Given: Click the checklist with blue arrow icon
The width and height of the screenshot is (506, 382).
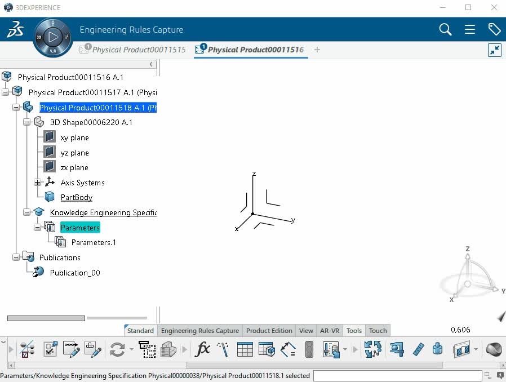Looking at the screenshot, I should [50, 349].
